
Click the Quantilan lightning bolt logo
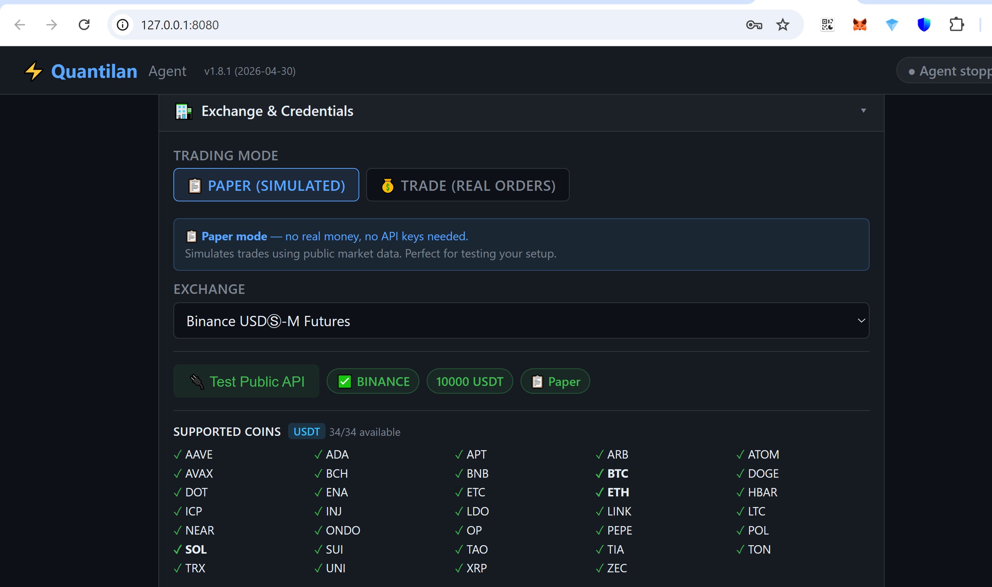click(x=33, y=71)
